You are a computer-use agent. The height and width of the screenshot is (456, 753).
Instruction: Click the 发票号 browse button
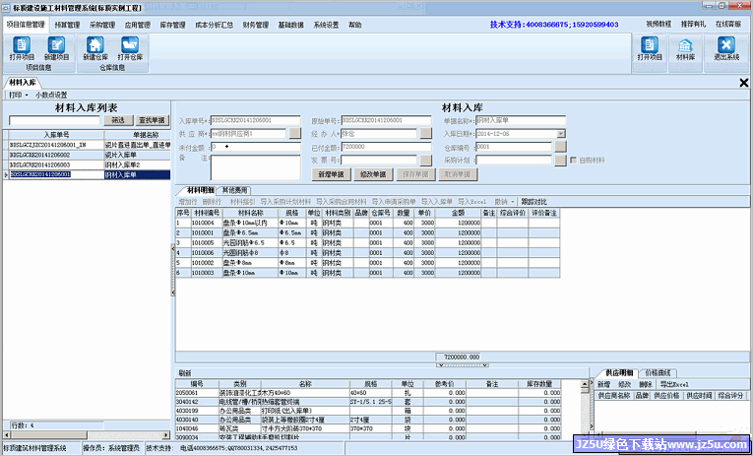pos(425,160)
